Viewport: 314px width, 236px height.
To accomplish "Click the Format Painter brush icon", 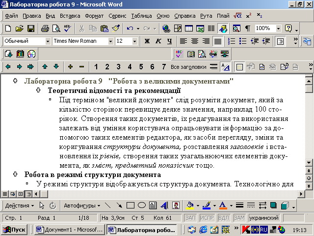I will [115, 29].
